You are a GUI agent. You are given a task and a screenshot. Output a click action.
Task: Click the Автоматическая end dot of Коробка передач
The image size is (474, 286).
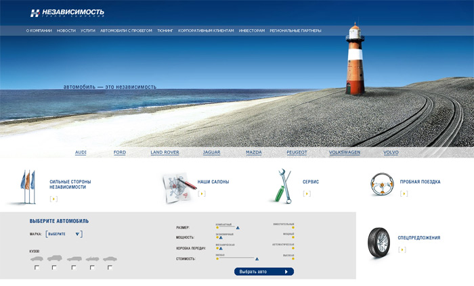[x=293, y=248]
